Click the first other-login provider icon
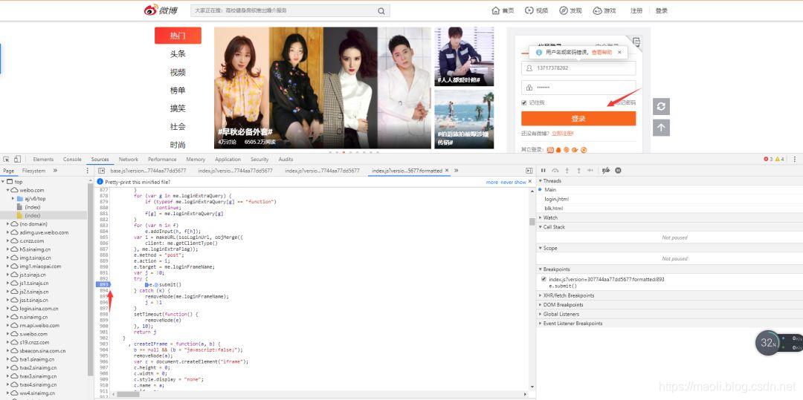This screenshot has height=400, width=803. 550,150
